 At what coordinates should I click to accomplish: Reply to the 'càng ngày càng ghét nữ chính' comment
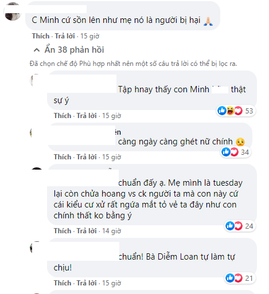click(x=87, y=157)
